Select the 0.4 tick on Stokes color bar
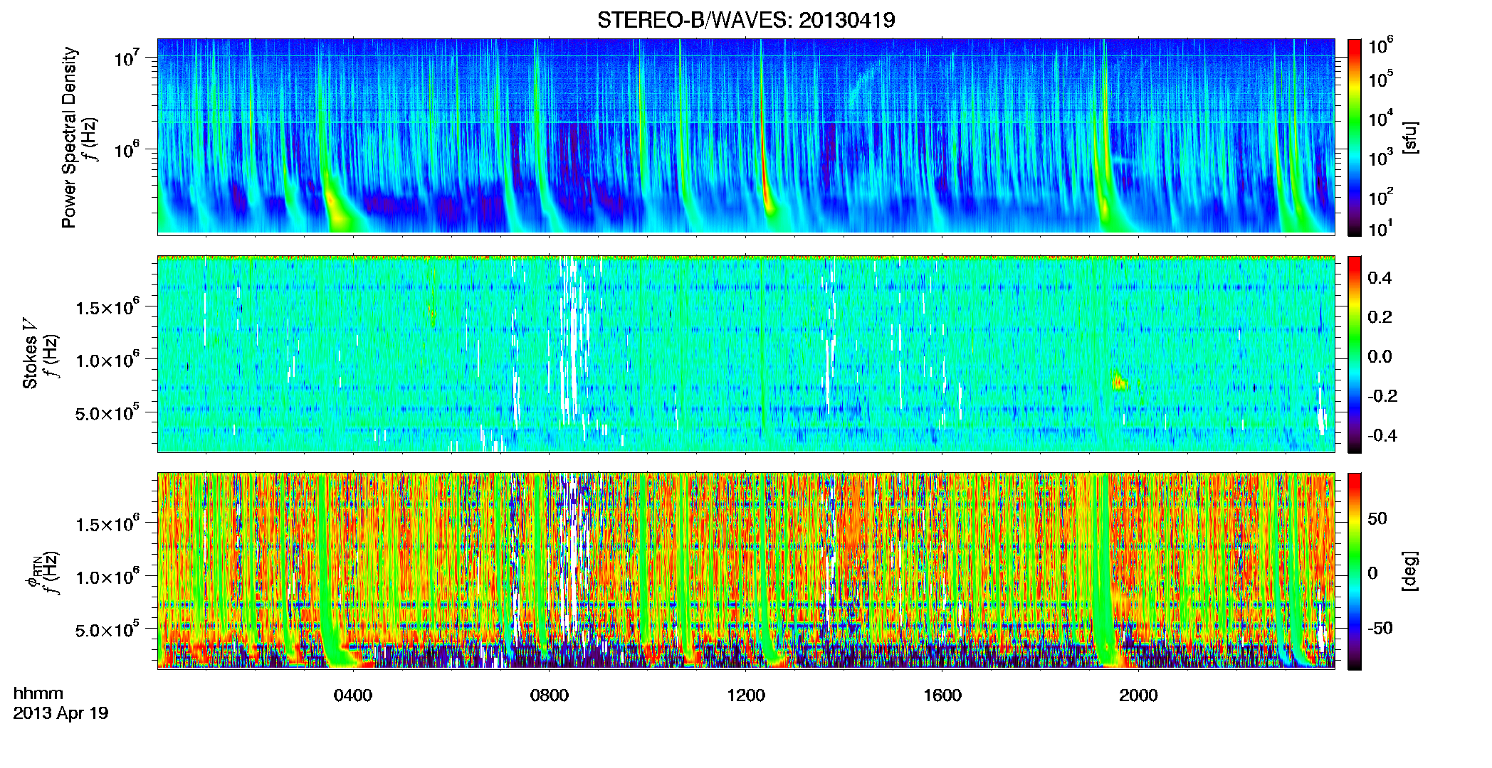The height and width of the screenshot is (768, 1492). pyautogui.click(x=1380, y=278)
